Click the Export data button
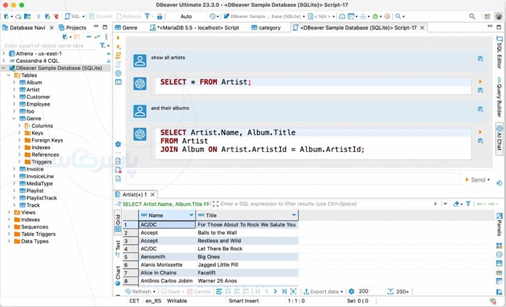This screenshot has width=506, height=307. [x=323, y=292]
